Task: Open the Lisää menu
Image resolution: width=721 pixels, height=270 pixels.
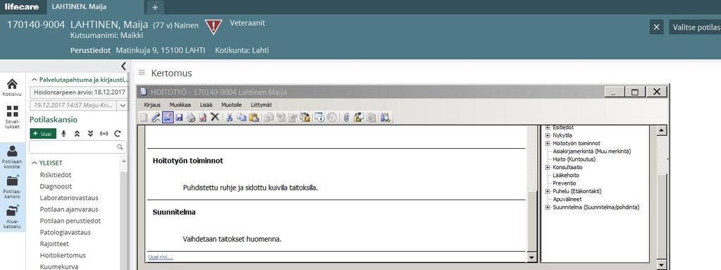Action: point(206,104)
